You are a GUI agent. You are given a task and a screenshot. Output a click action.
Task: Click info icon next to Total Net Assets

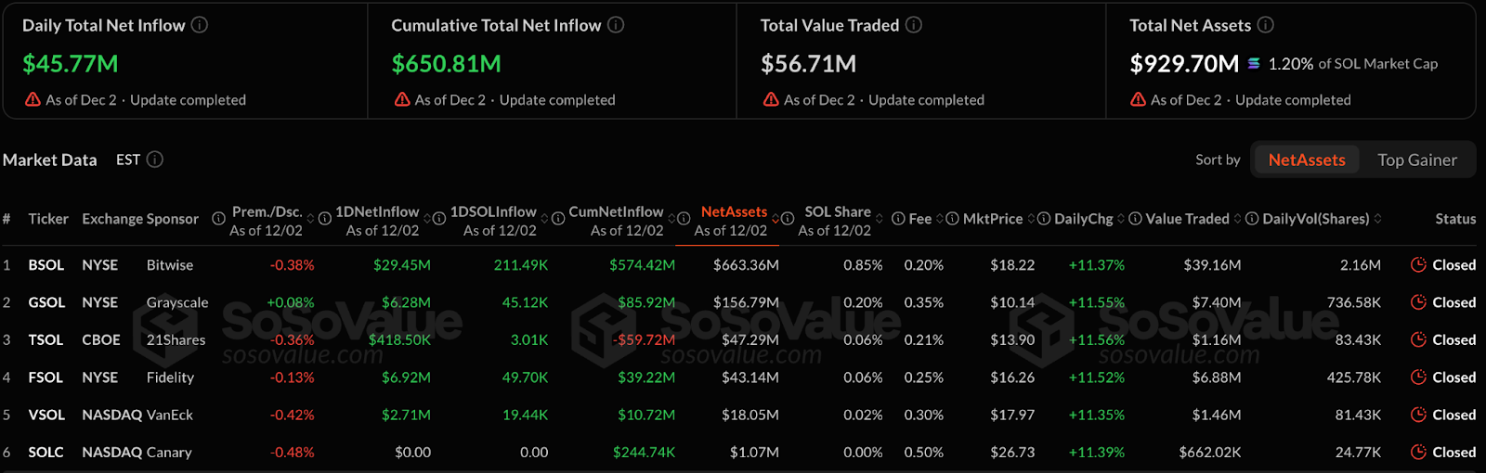click(x=1266, y=25)
